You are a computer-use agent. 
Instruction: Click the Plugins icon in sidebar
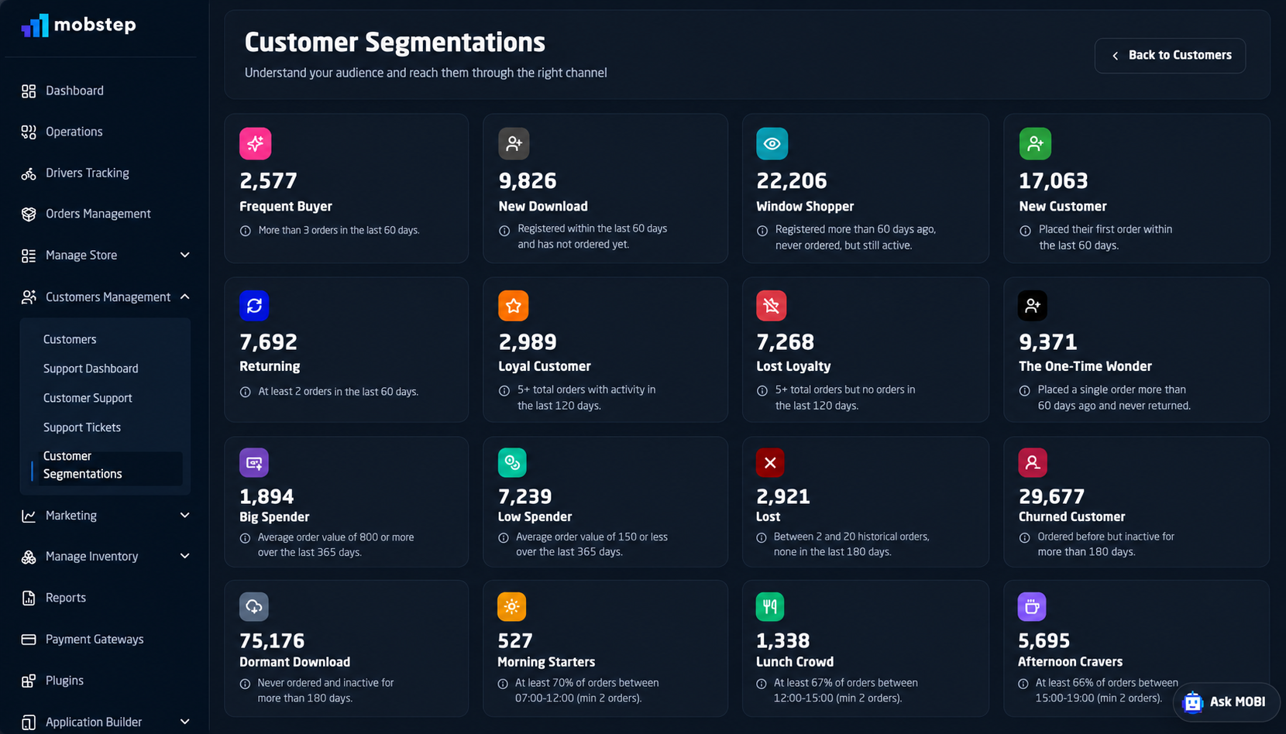pyautogui.click(x=29, y=681)
